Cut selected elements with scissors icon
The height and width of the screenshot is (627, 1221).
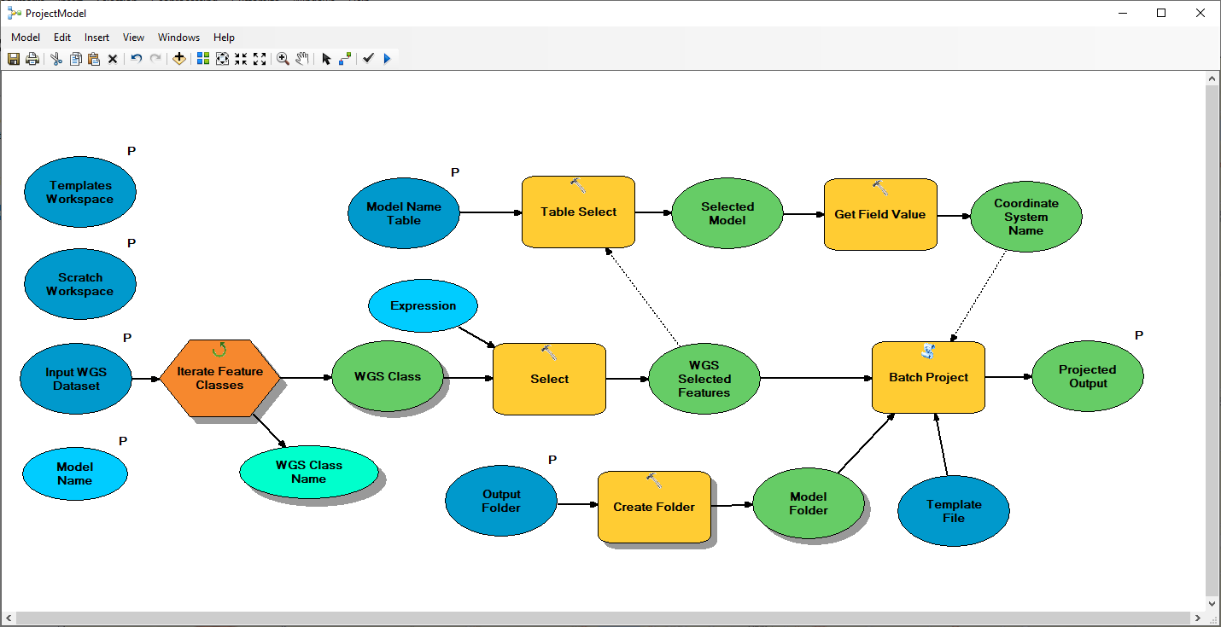click(x=56, y=59)
